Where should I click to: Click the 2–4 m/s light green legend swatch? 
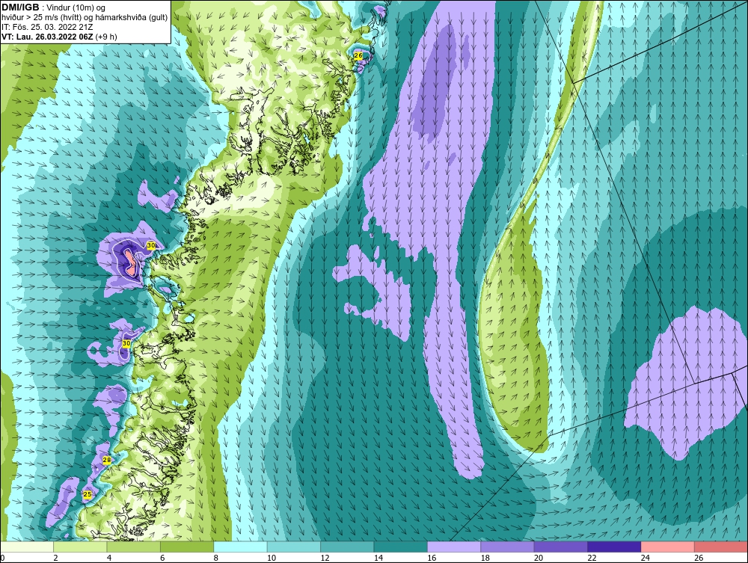80,547
